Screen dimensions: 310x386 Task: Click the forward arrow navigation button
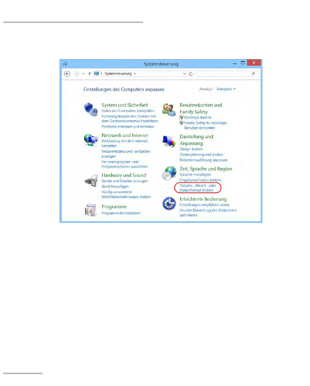point(76,74)
